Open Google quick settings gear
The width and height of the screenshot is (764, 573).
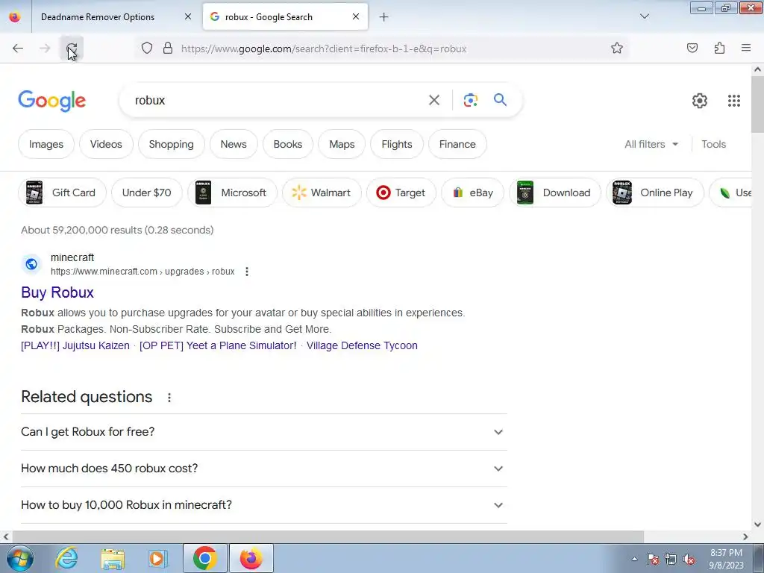click(x=700, y=101)
